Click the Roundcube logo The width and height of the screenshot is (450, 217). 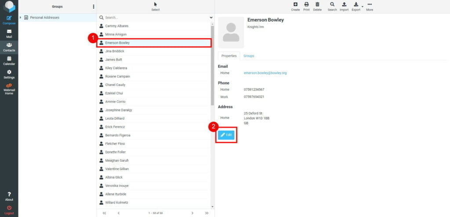click(x=9, y=6)
